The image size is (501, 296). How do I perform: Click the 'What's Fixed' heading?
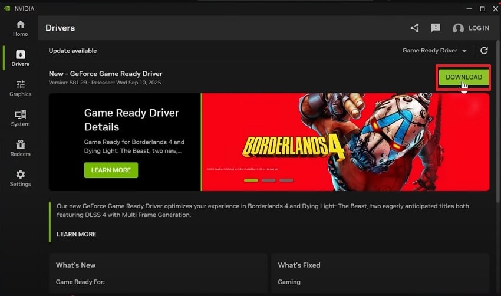pos(299,265)
